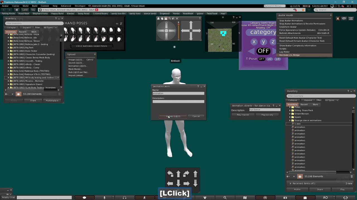Expand the Sitting Poses Pack folder
The height and width of the screenshot is (200, 357).
pyautogui.click(x=290, y=110)
